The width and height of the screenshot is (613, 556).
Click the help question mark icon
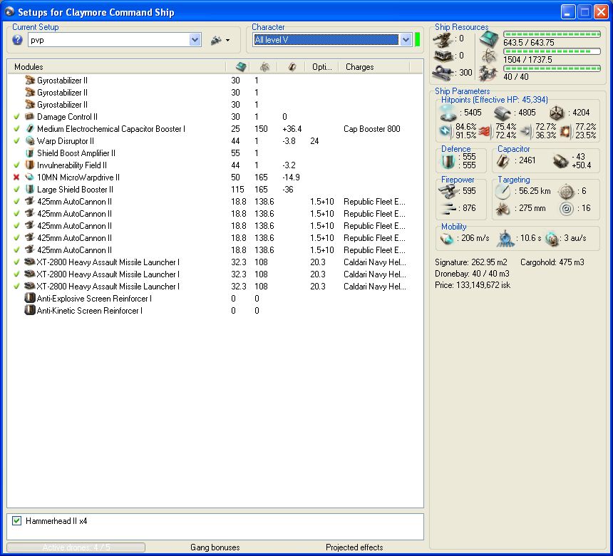(x=17, y=40)
